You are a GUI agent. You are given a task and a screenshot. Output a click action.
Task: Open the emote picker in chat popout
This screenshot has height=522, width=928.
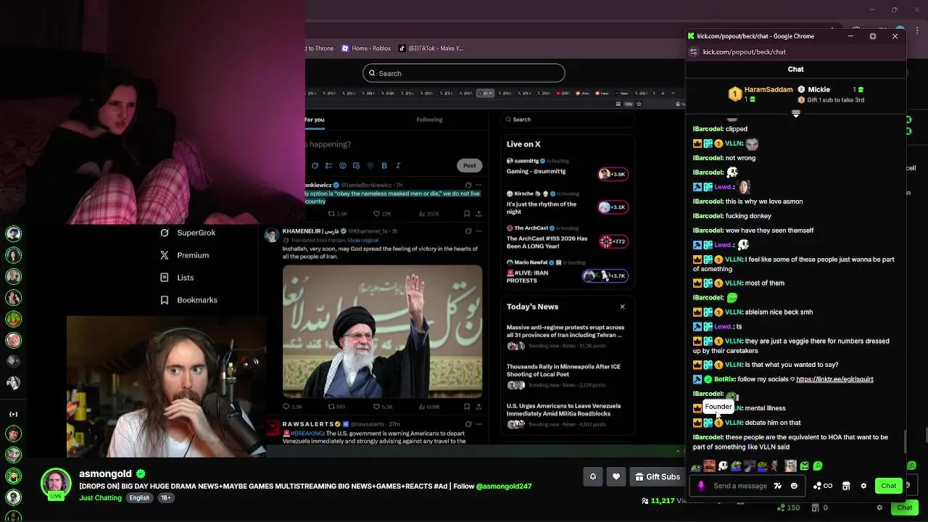[x=794, y=486]
